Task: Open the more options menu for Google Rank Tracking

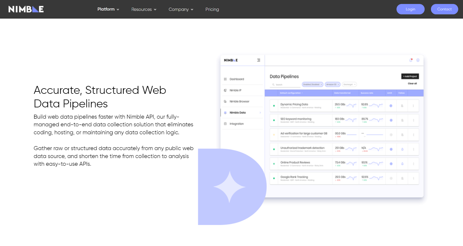Action: coord(413,178)
